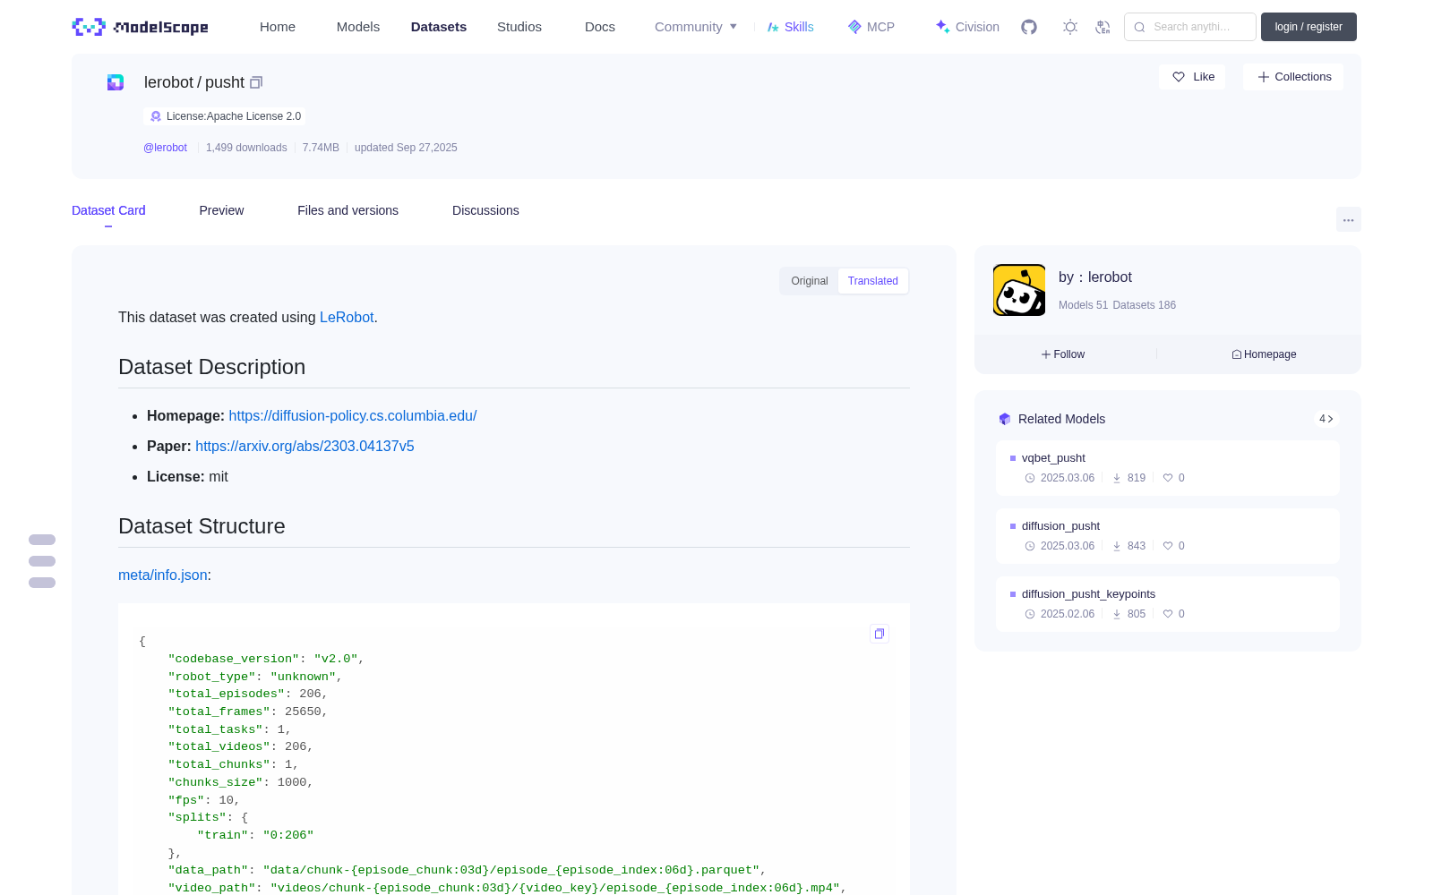
Task: Open the diffusion_pusht_keypoints related model
Action: 1168,604
